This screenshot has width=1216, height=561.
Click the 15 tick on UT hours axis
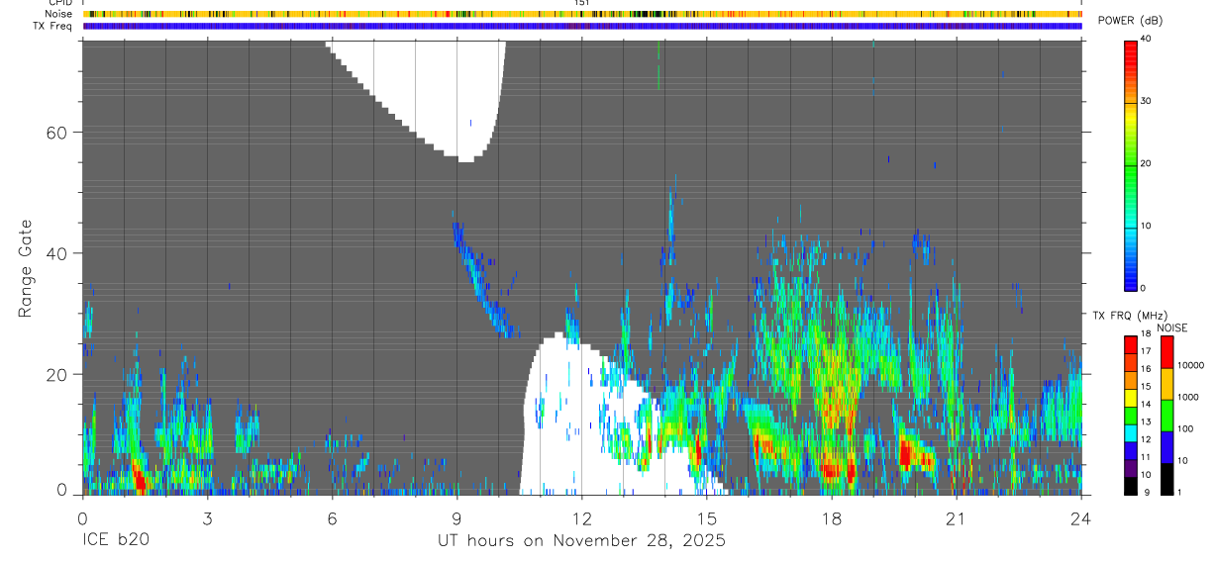[706, 517]
